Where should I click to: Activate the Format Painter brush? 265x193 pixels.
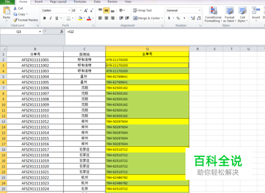coord(15,20)
